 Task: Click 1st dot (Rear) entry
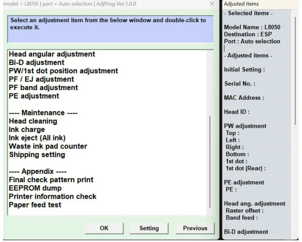246,168
